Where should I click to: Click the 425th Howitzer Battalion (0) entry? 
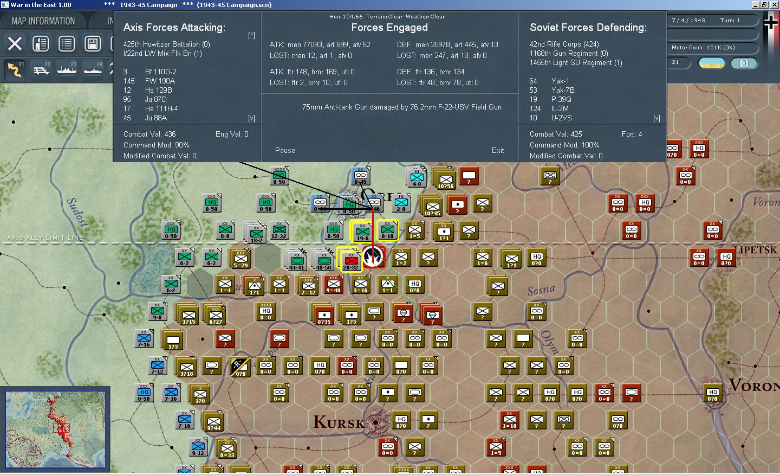(x=166, y=44)
